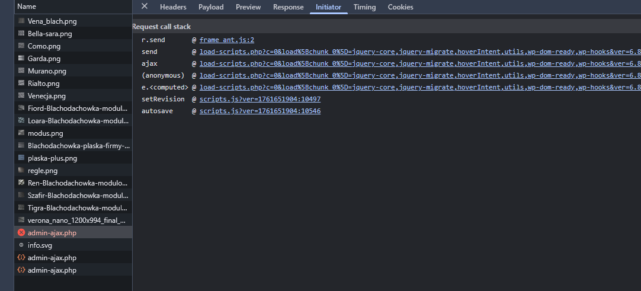Click the orange icon of the last admin-ajax.php
This screenshot has width=641, height=291.
(21, 270)
